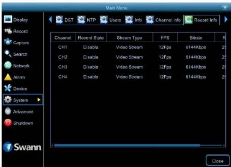
Task: Click the Record camera icon in sidebar
Action: [8, 31]
